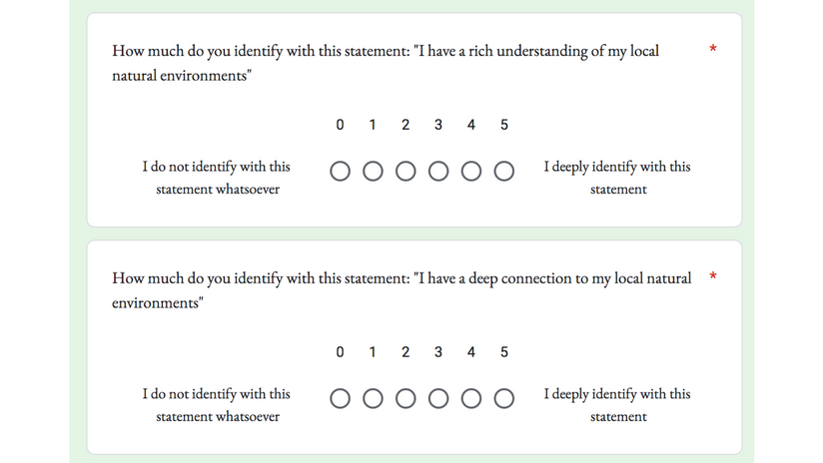The width and height of the screenshot is (823, 463).
Task: Click the "deep connection" question title text
Action: click(x=401, y=279)
